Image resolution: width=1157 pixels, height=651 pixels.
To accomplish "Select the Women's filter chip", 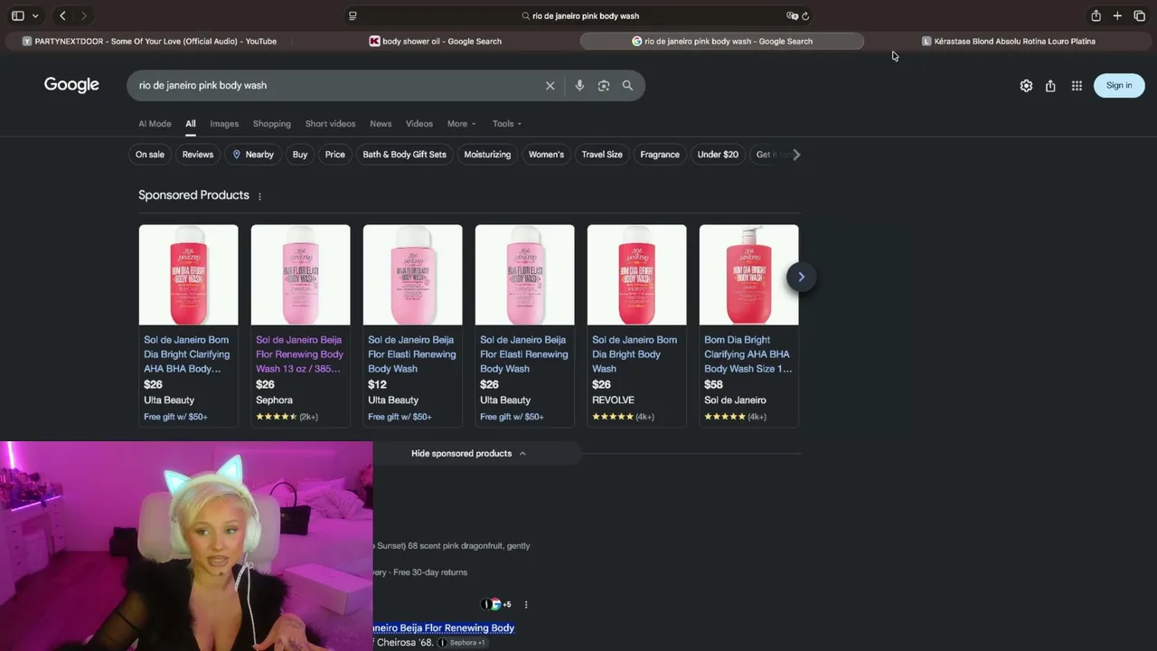I will coord(546,155).
